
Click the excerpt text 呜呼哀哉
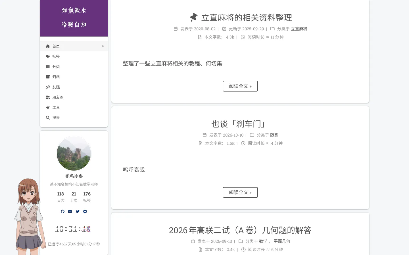click(x=134, y=170)
